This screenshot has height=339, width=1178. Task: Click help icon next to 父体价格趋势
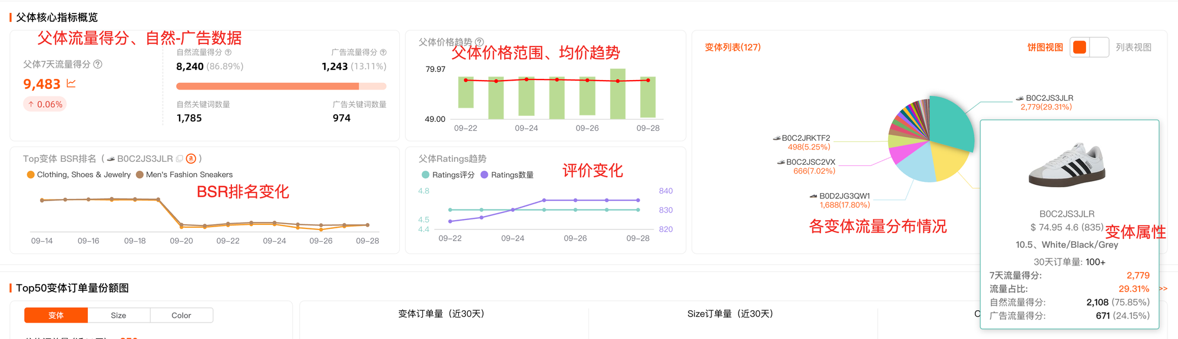pyautogui.click(x=479, y=42)
